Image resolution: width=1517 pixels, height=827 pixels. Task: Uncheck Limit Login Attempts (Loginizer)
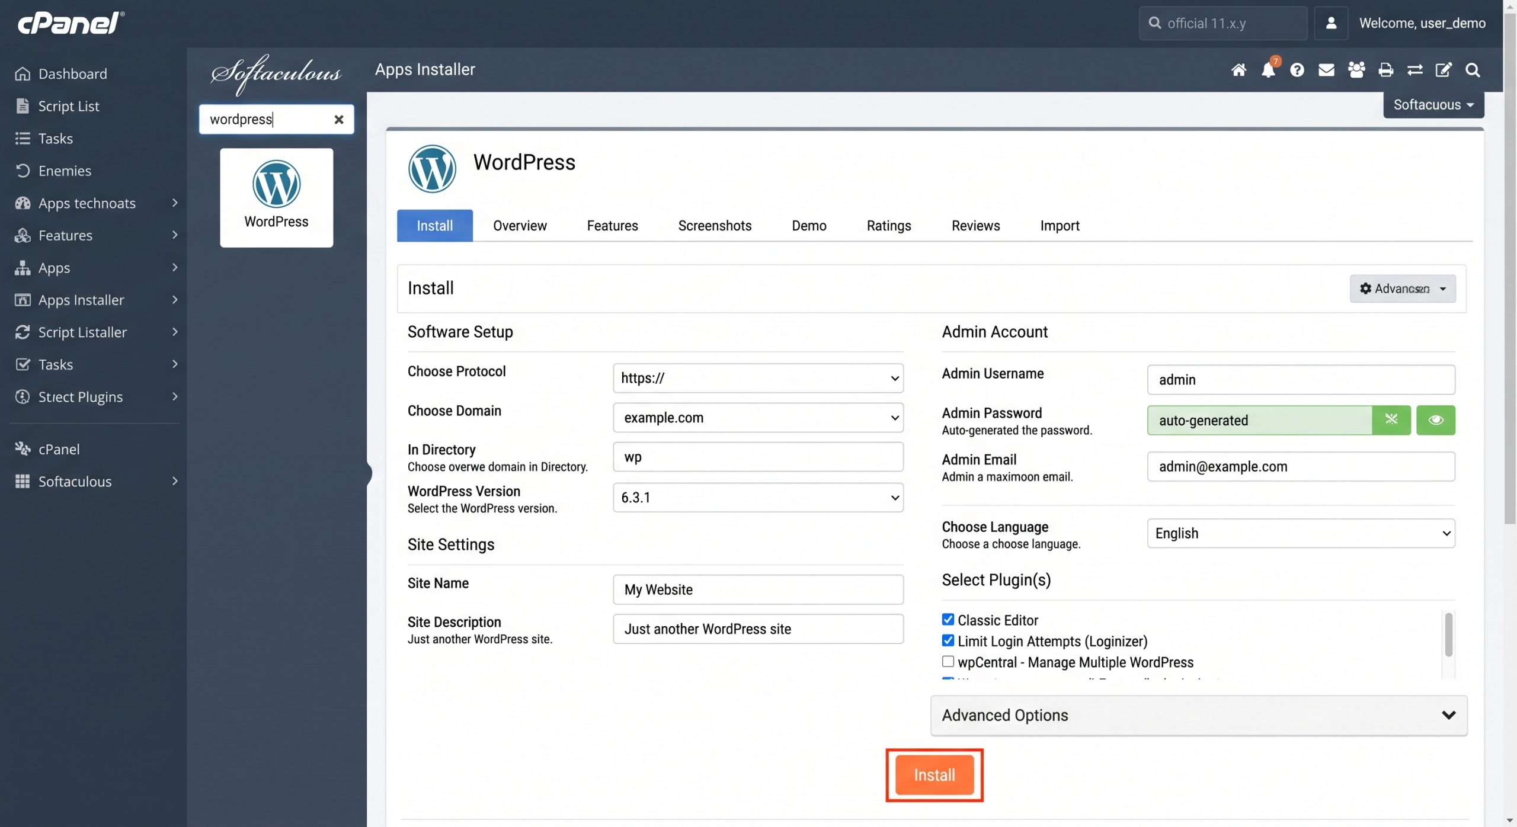[948, 640]
